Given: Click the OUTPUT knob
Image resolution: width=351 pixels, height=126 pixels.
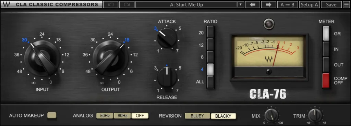Looking at the screenshot, I should 111,59.
